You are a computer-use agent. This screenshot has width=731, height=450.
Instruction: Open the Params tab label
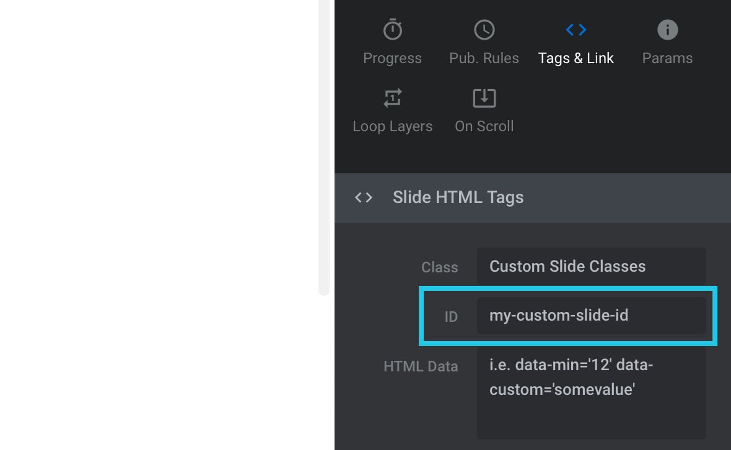point(667,58)
